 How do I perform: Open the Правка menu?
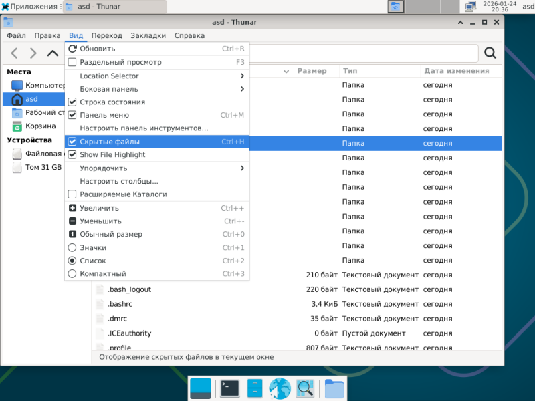click(47, 36)
